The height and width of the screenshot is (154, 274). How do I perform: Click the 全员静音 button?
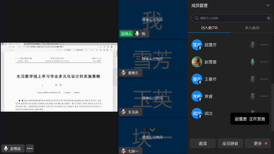230,143
